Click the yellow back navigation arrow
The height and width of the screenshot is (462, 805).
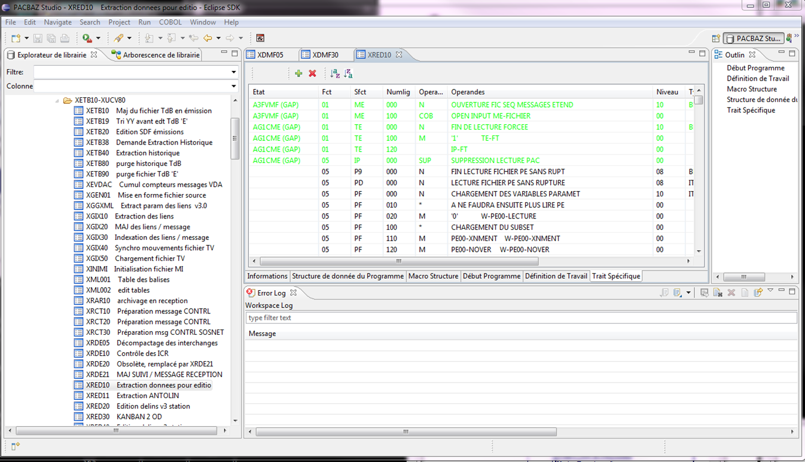tap(208, 37)
